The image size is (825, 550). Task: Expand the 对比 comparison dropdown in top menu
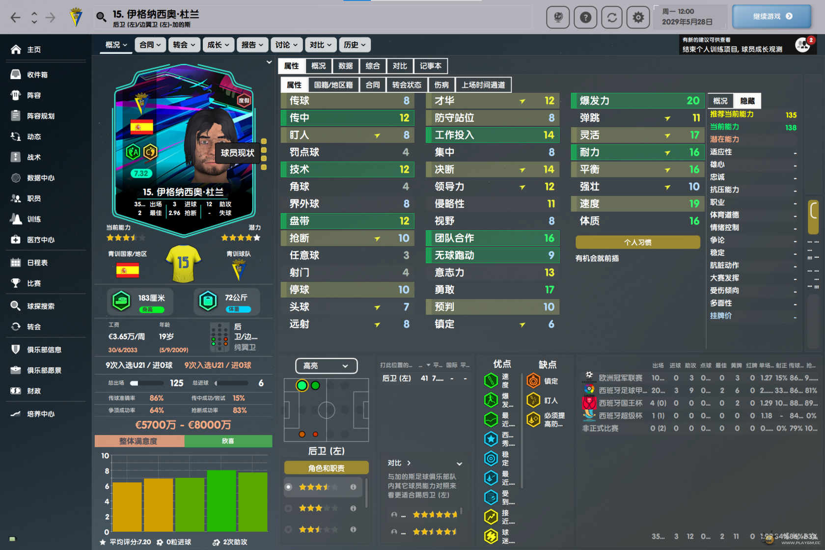click(x=321, y=45)
